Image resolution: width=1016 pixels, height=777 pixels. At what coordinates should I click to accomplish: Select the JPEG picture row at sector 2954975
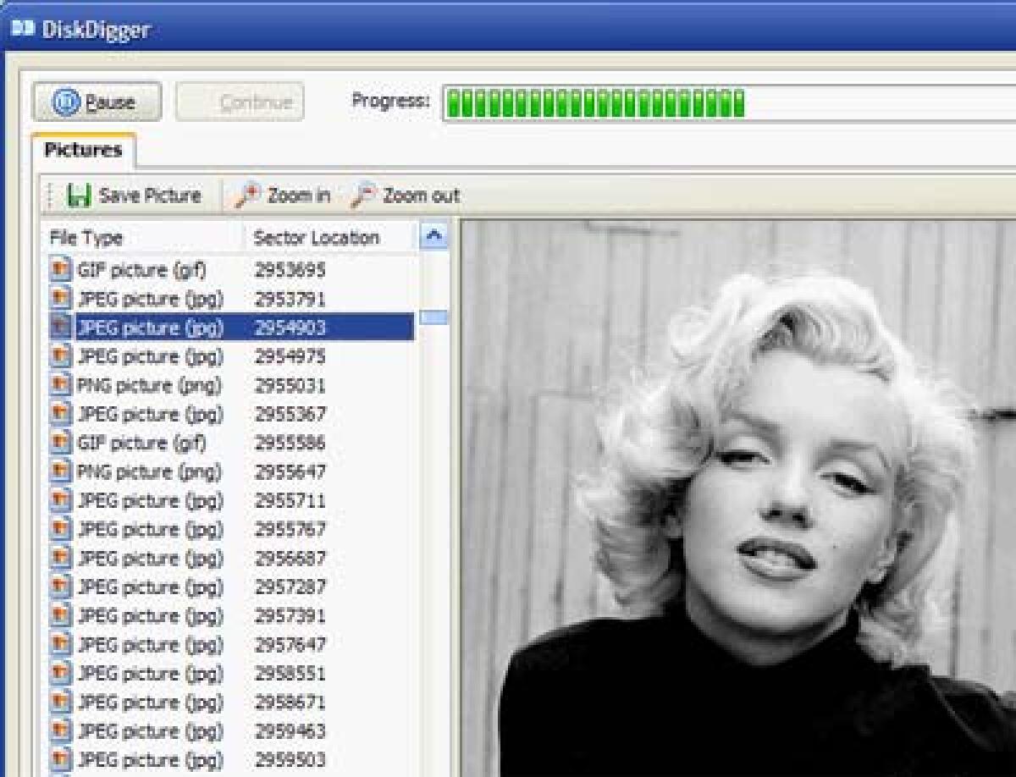[x=230, y=356]
